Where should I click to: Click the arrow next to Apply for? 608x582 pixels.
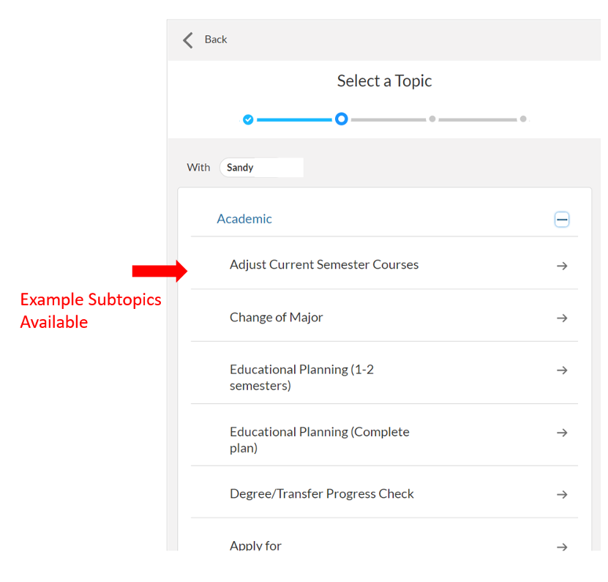(562, 546)
